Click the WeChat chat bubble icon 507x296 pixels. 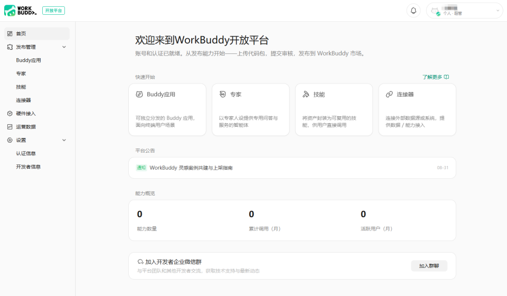(140, 262)
